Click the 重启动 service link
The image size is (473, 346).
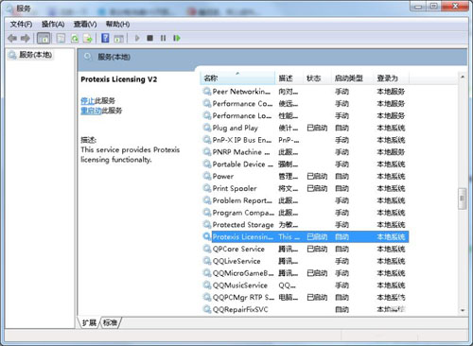91,111
